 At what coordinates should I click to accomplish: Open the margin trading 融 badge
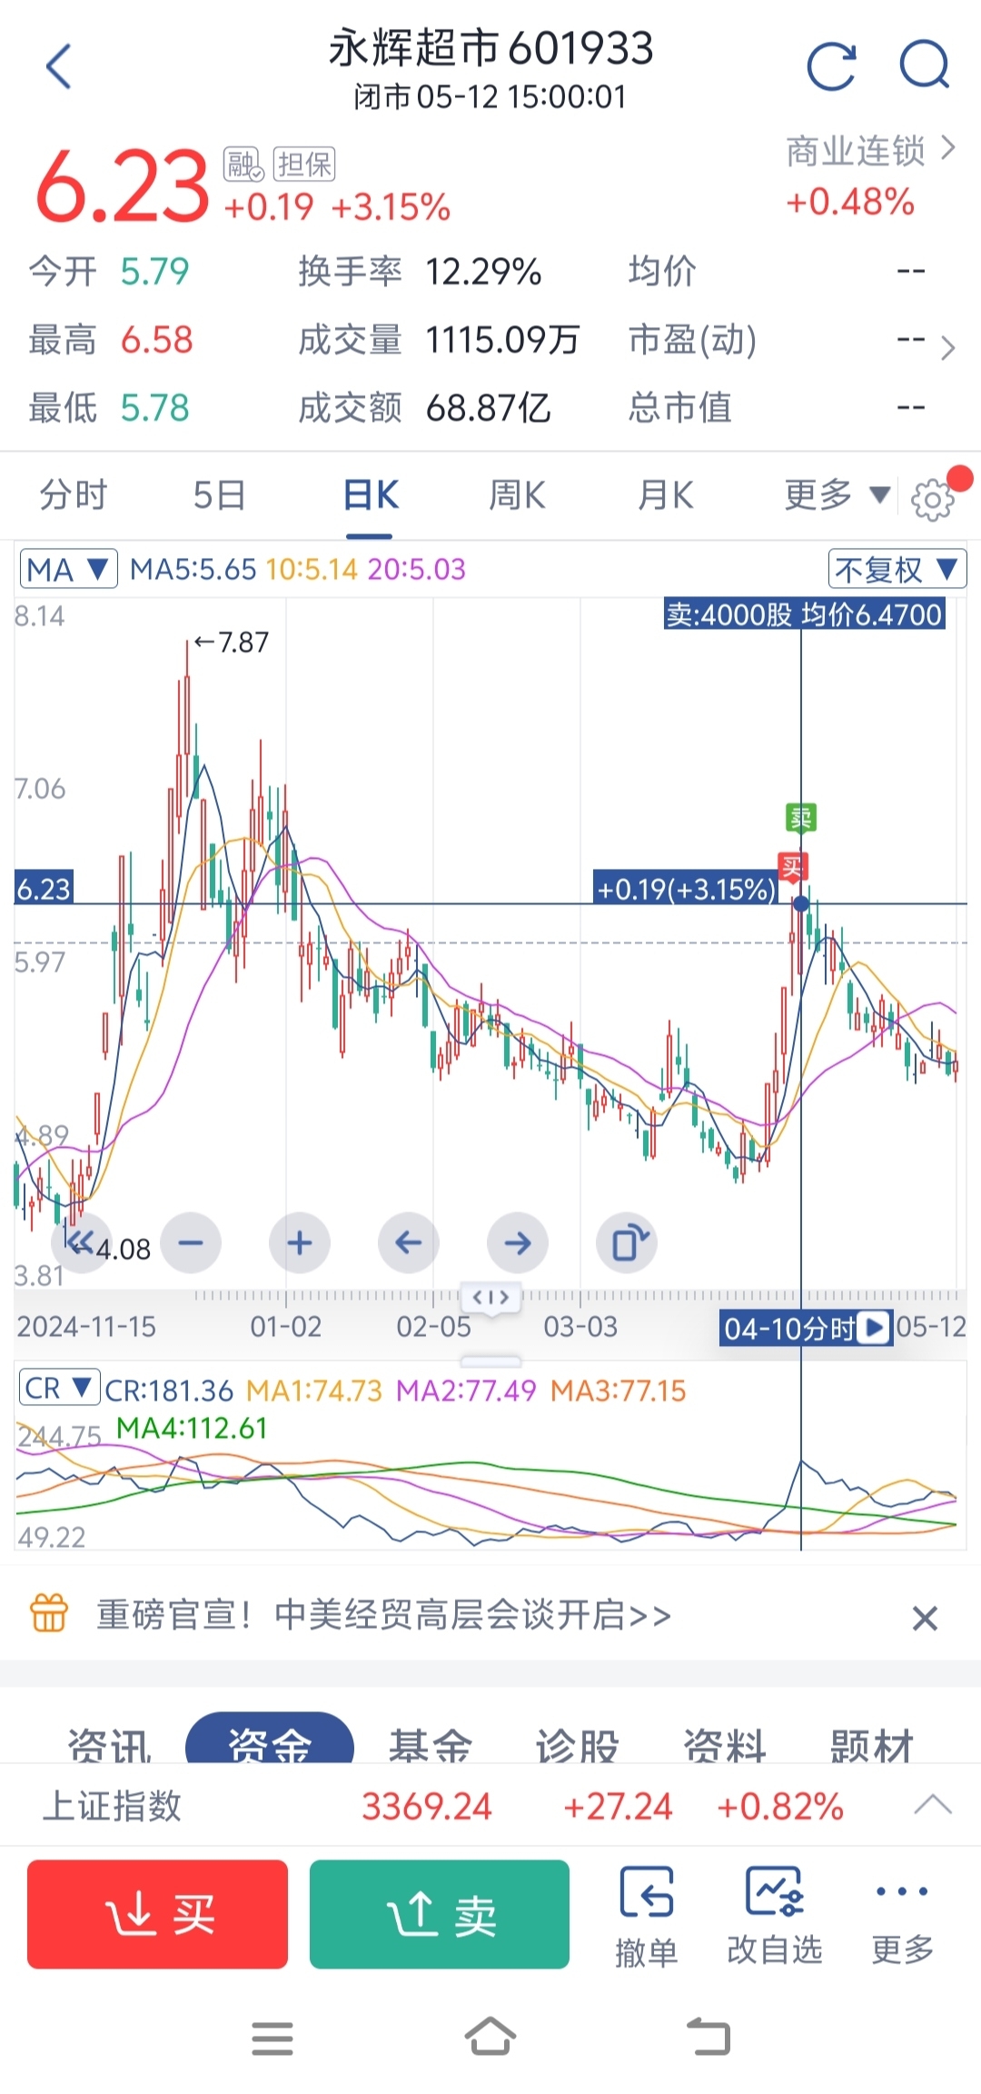point(243,165)
